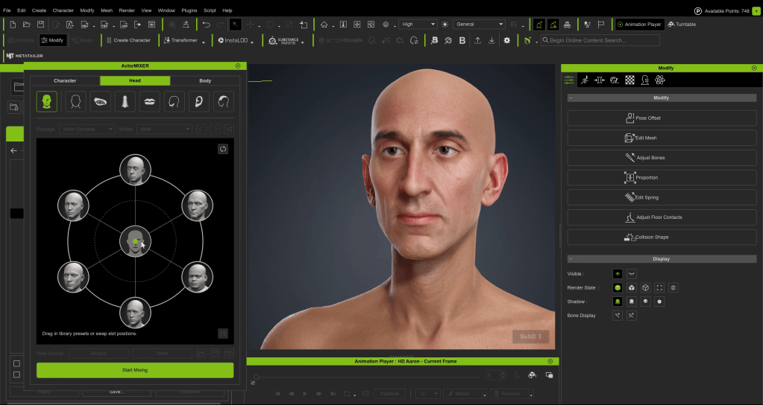Open the Motion tab icon in Modify panel
The width and height of the screenshot is (763, 405).
585,80
